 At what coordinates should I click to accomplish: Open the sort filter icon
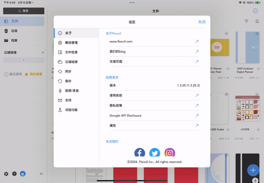click(246, 22)
